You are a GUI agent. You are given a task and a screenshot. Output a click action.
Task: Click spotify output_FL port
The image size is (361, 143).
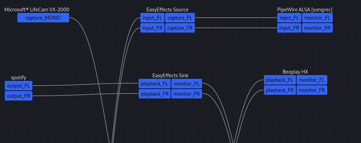[19, 86]
